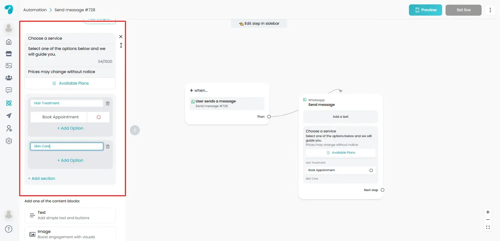Open the settings gear icon
Screen dimensions: 500x241
tap(9, 141)
